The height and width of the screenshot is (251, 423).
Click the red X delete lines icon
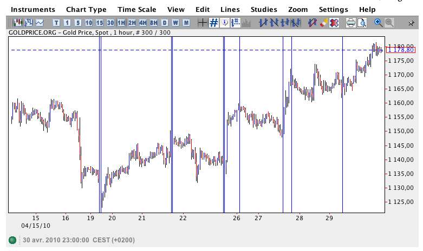pos(334,23)
